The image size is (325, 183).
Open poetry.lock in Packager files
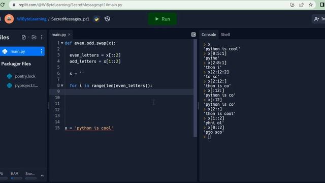25,76
